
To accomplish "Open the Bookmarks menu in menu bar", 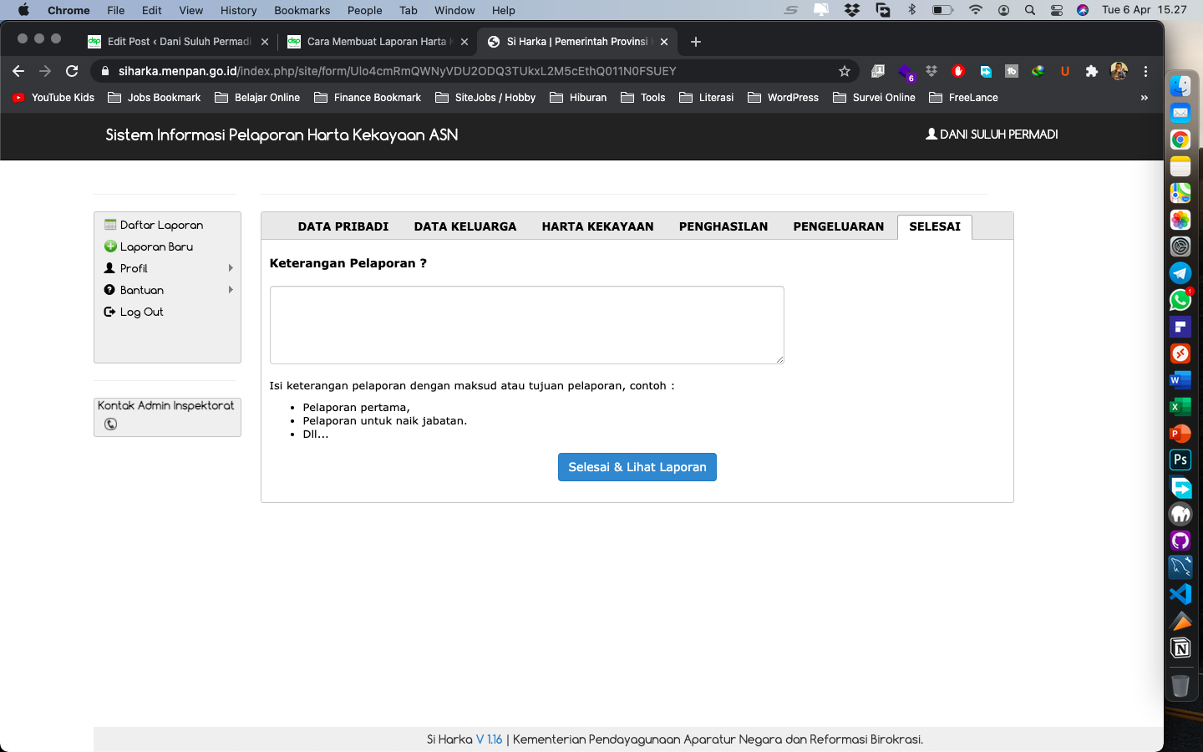I will pyautogui.click(x=302, y=10).
